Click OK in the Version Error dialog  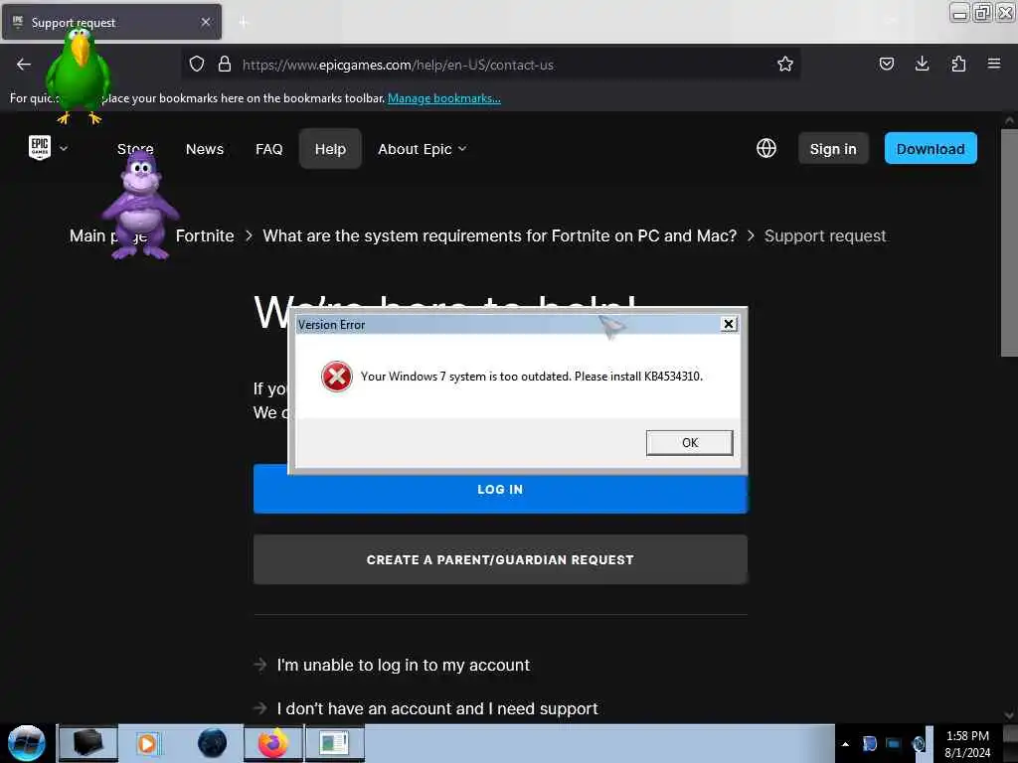point(690,442)
